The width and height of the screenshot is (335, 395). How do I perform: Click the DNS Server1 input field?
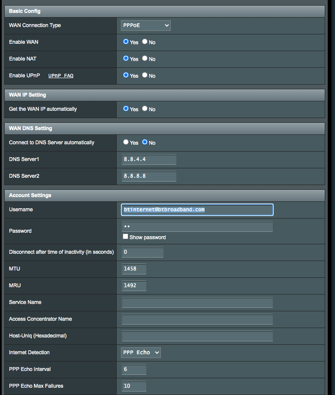pos(149,159)
